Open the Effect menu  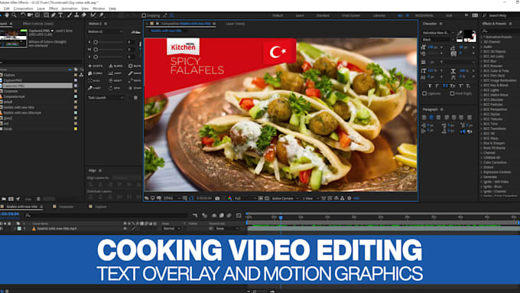tap(54, 8)
